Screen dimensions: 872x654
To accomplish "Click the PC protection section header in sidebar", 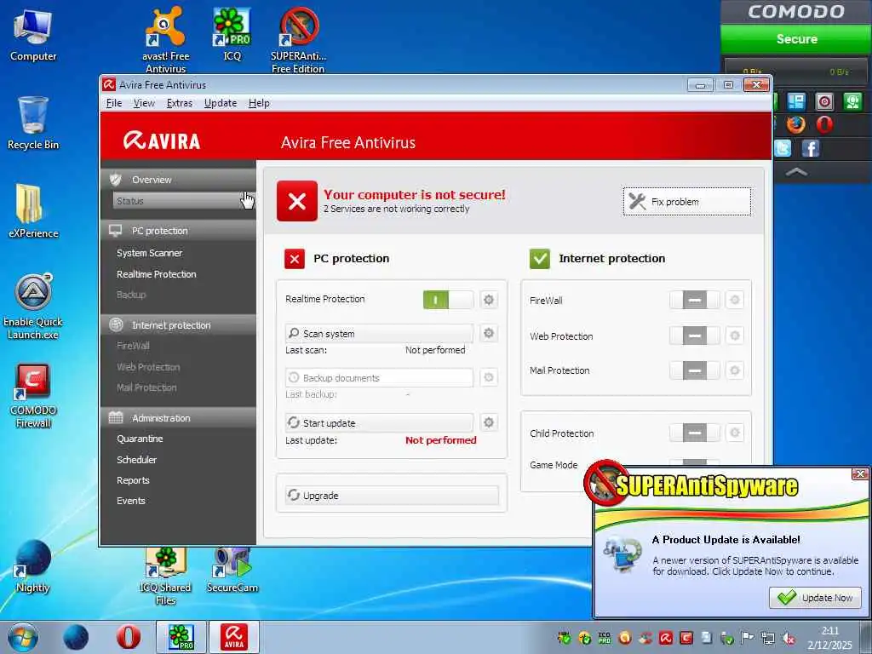I will 178,230.
